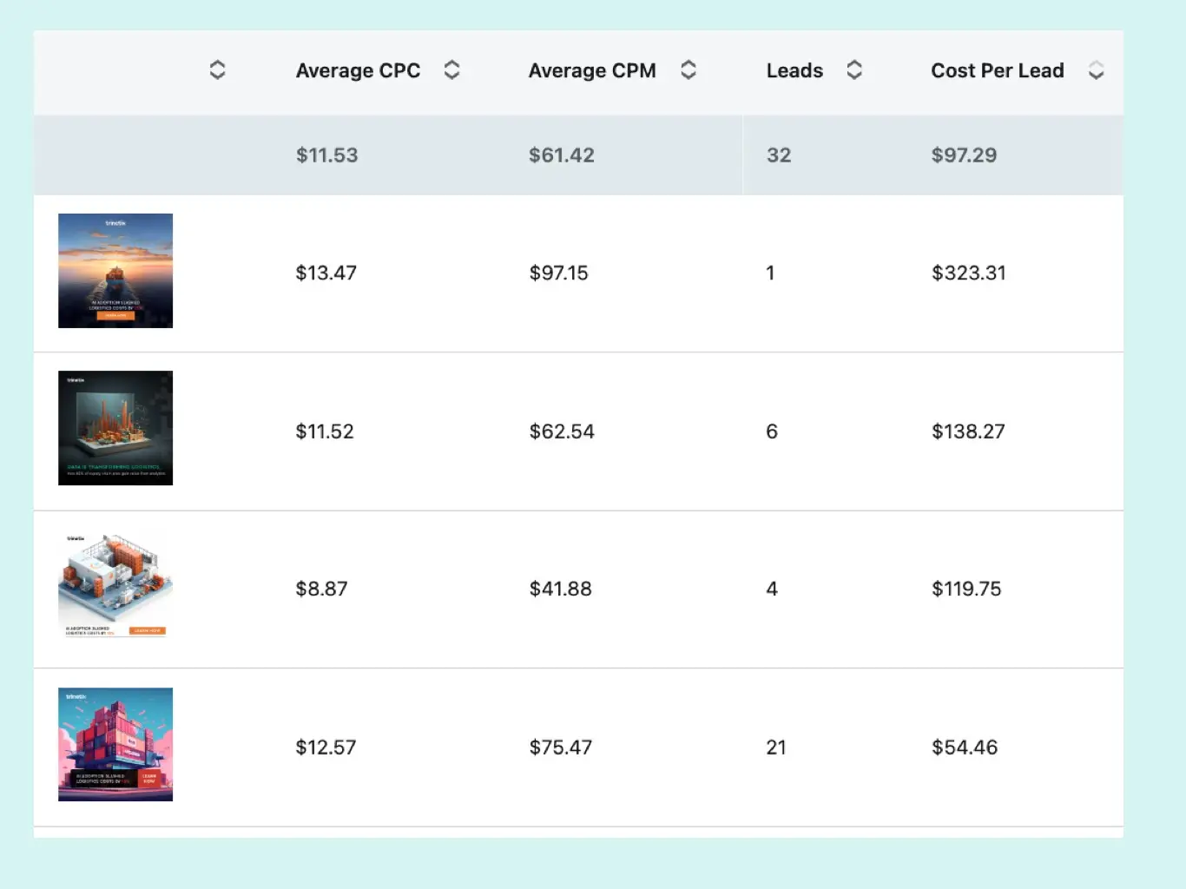Image resolution: width=1186 pixels, height=889 pixels.
Task: Open the ship at sunset ad thumbnail
Action: click(115, 271)
